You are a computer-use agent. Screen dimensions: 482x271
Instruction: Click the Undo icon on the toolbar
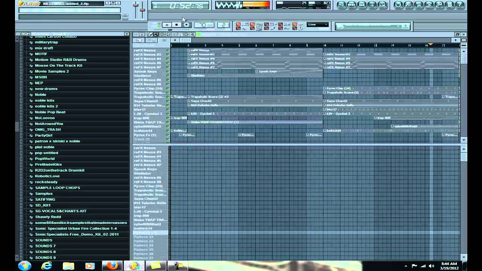[x=398, y=5]
